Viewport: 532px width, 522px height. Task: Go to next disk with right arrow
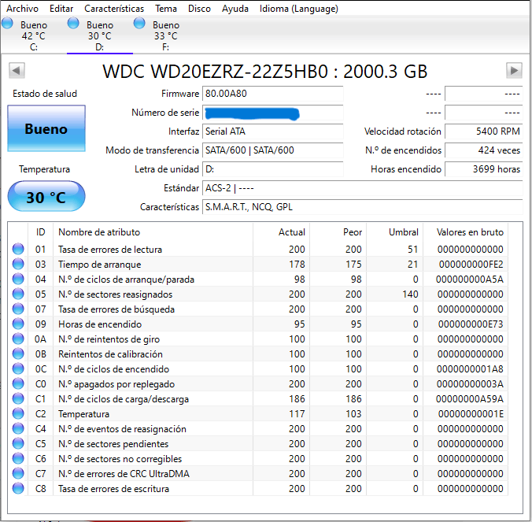click(x=514, y=71)
